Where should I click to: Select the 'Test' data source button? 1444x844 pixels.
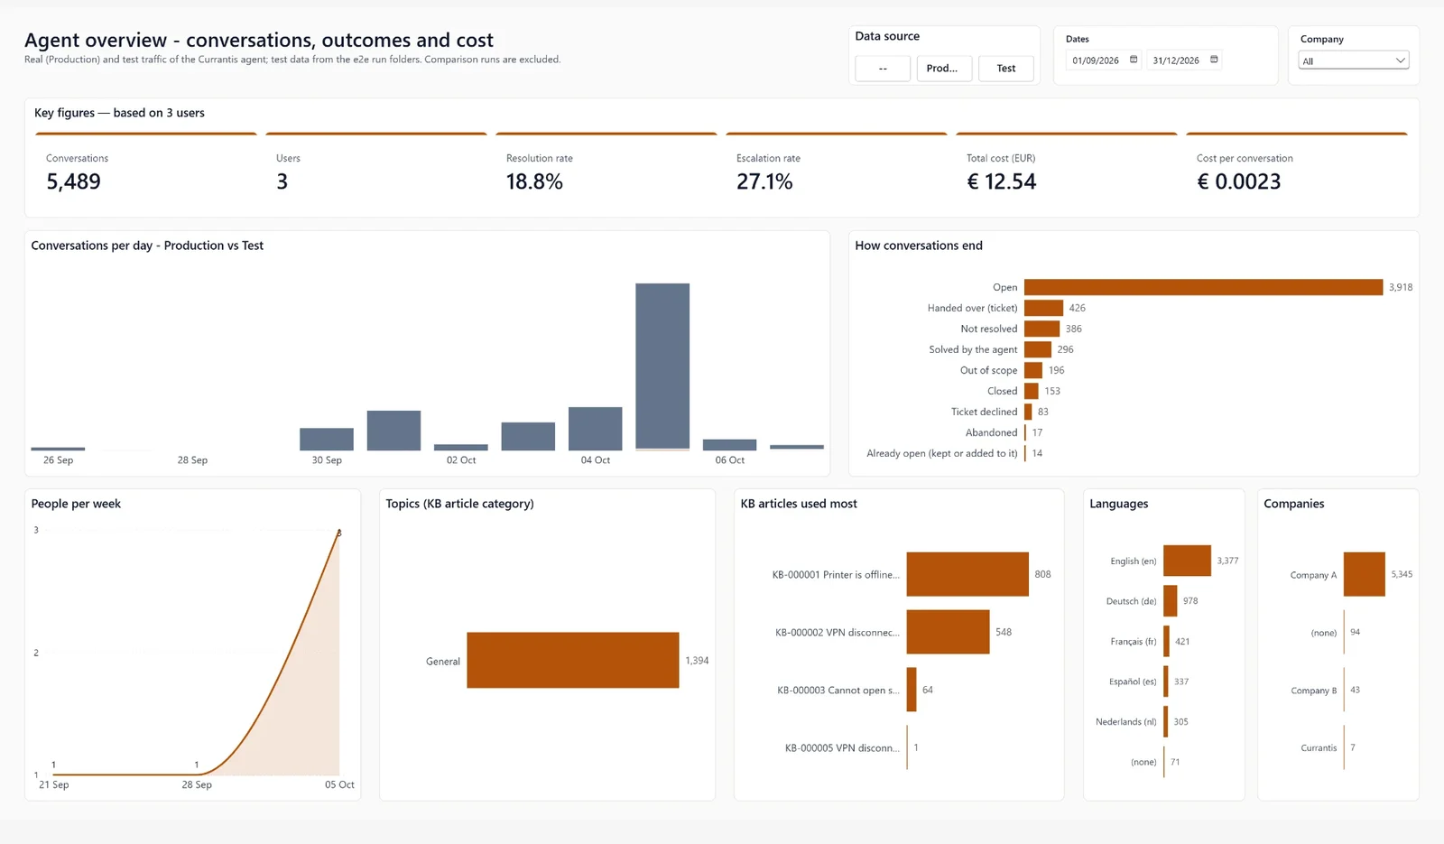pyautogui.click(x=1006, y=69)
